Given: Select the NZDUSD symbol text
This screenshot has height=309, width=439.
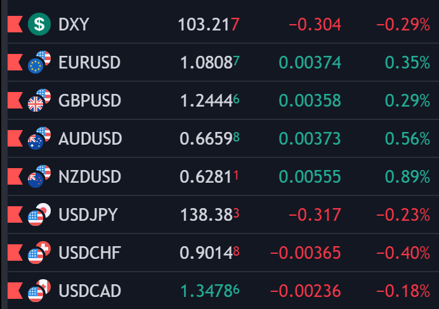Looking at the screenshot, I should (89, 177).
